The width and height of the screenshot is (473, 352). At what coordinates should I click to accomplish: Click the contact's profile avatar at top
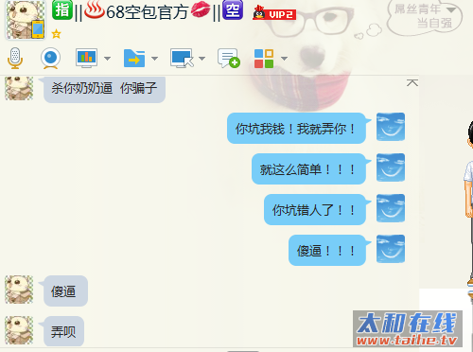point(26,20)
